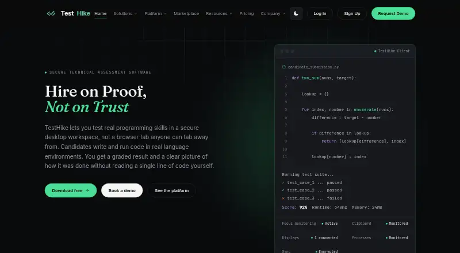The height and width of the screenshot is (253, 460).
Task: Click Processes Monitored status
Action: [x=397, y=237]
